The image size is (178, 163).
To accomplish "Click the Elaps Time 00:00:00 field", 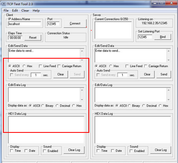I will point(15,37).
